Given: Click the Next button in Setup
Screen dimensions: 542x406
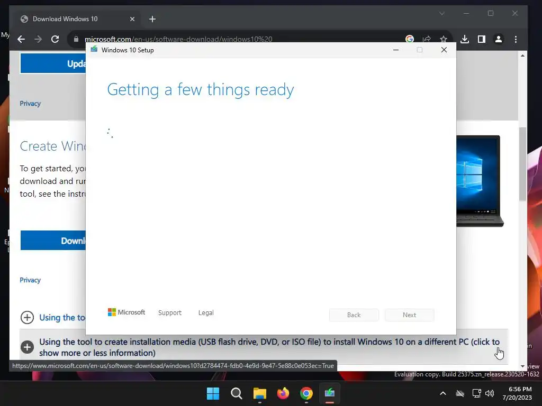Looking at the screenshot, I should tap(409, 315).
